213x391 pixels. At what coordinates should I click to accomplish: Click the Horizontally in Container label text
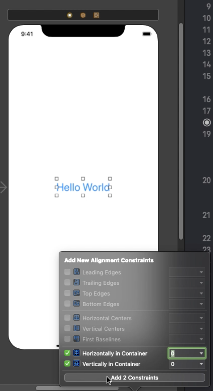pyautogui.click(x=115, y=354)
